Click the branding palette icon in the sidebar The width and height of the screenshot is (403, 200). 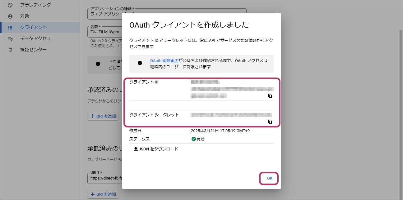[10, 5]
